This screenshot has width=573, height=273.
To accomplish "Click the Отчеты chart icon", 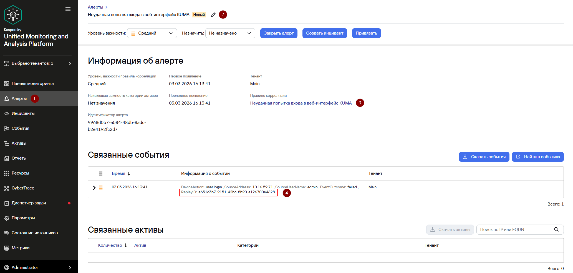I will click(7, 158).
